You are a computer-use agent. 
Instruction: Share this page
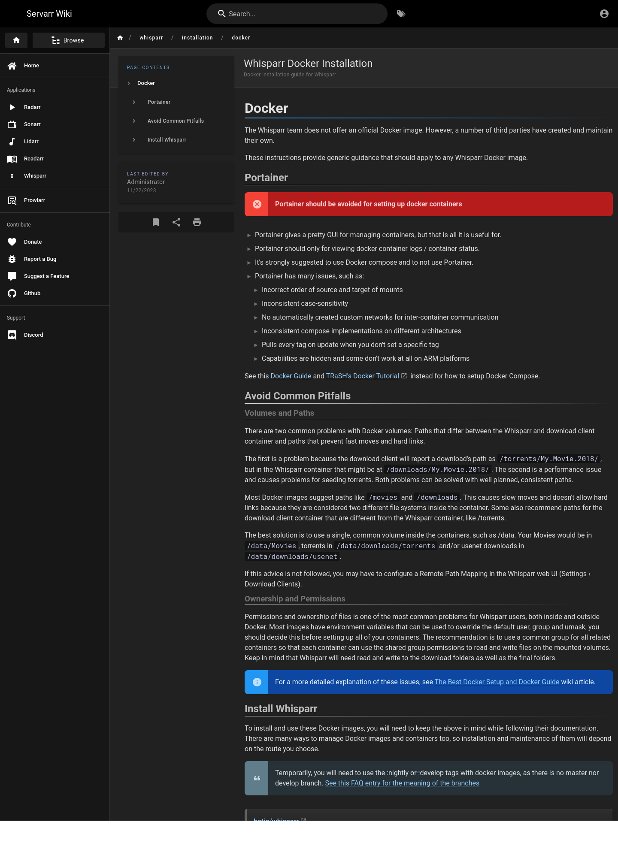[176, 222]
